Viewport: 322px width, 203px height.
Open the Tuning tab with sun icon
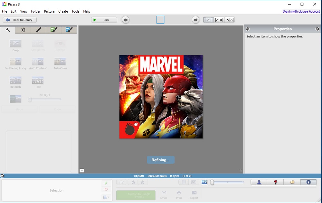point(23,30)
